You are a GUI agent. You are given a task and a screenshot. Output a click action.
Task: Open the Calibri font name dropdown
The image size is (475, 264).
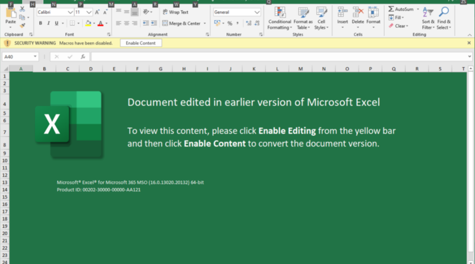click(70, 12)
